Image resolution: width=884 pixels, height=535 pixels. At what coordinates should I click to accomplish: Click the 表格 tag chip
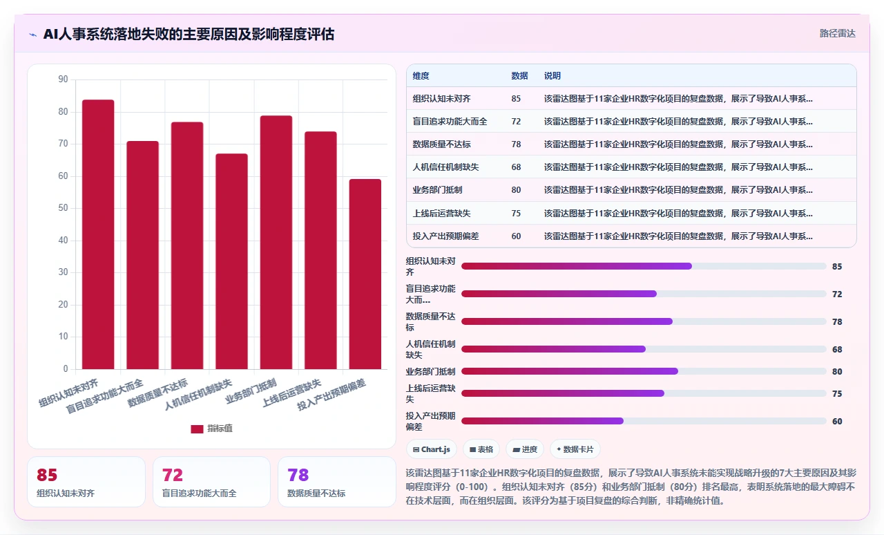481,449
